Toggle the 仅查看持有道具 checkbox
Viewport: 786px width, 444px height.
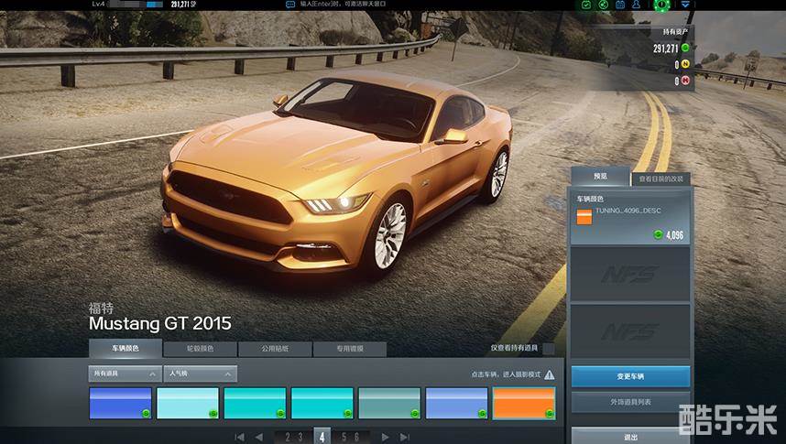(x=548, y=349)
